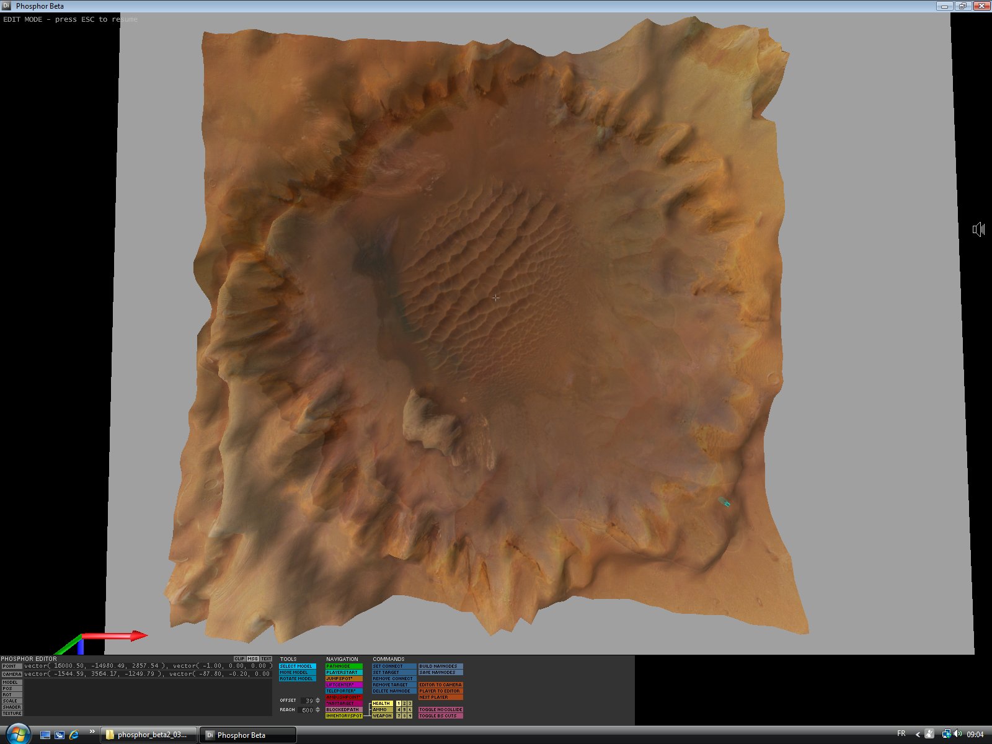The image size is (992, 744).
Task: Select the MODEL property tab
Action: point(11,683)
